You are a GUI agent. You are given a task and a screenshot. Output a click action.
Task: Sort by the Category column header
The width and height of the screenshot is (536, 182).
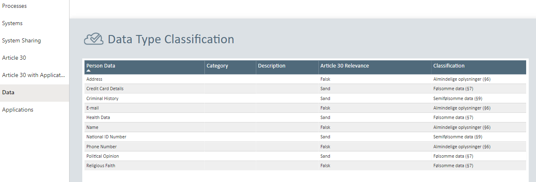coord(217,66)
